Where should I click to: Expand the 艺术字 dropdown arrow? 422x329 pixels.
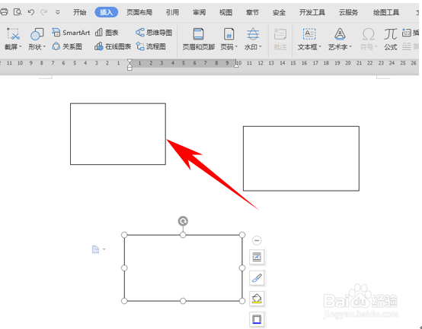(x=350, y=47)
